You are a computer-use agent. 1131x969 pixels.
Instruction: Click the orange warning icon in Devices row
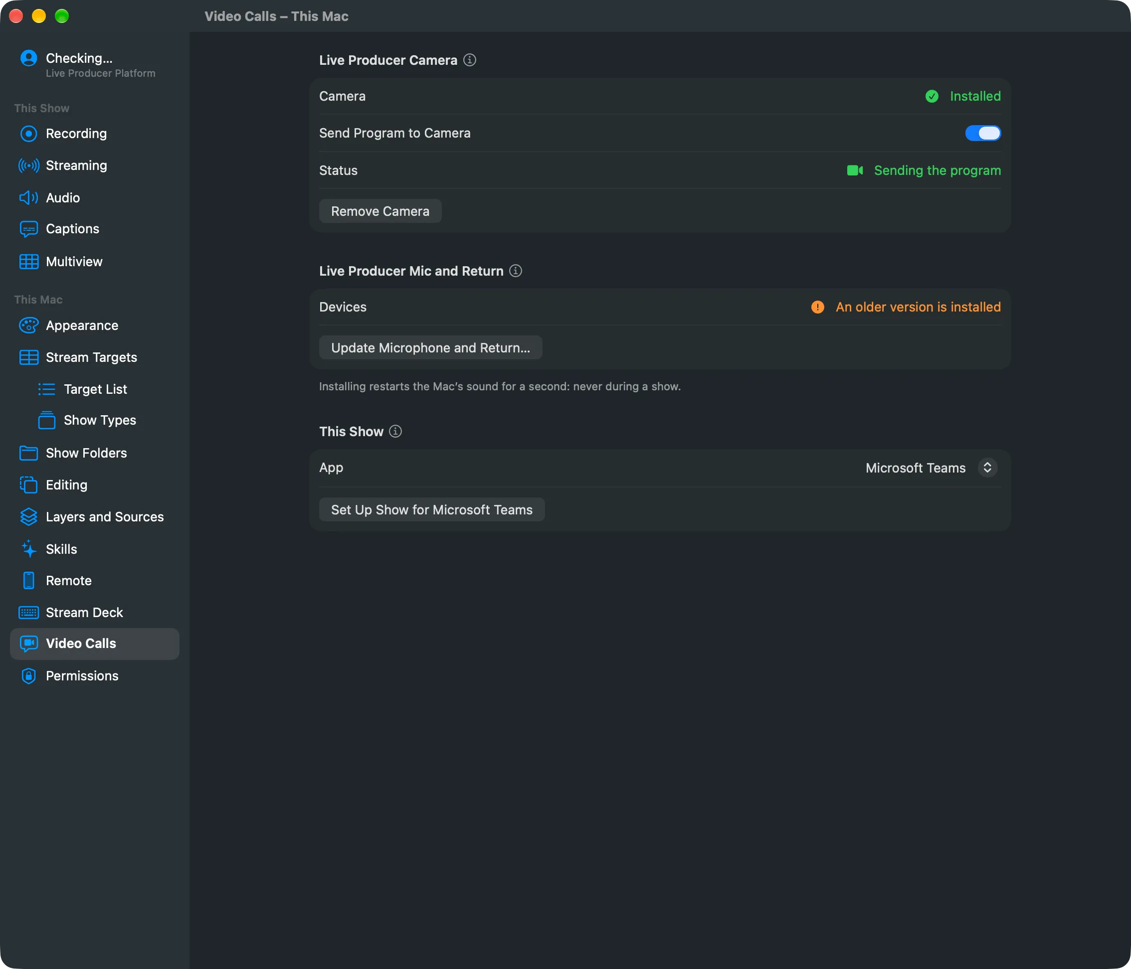(x=817, y=307)
